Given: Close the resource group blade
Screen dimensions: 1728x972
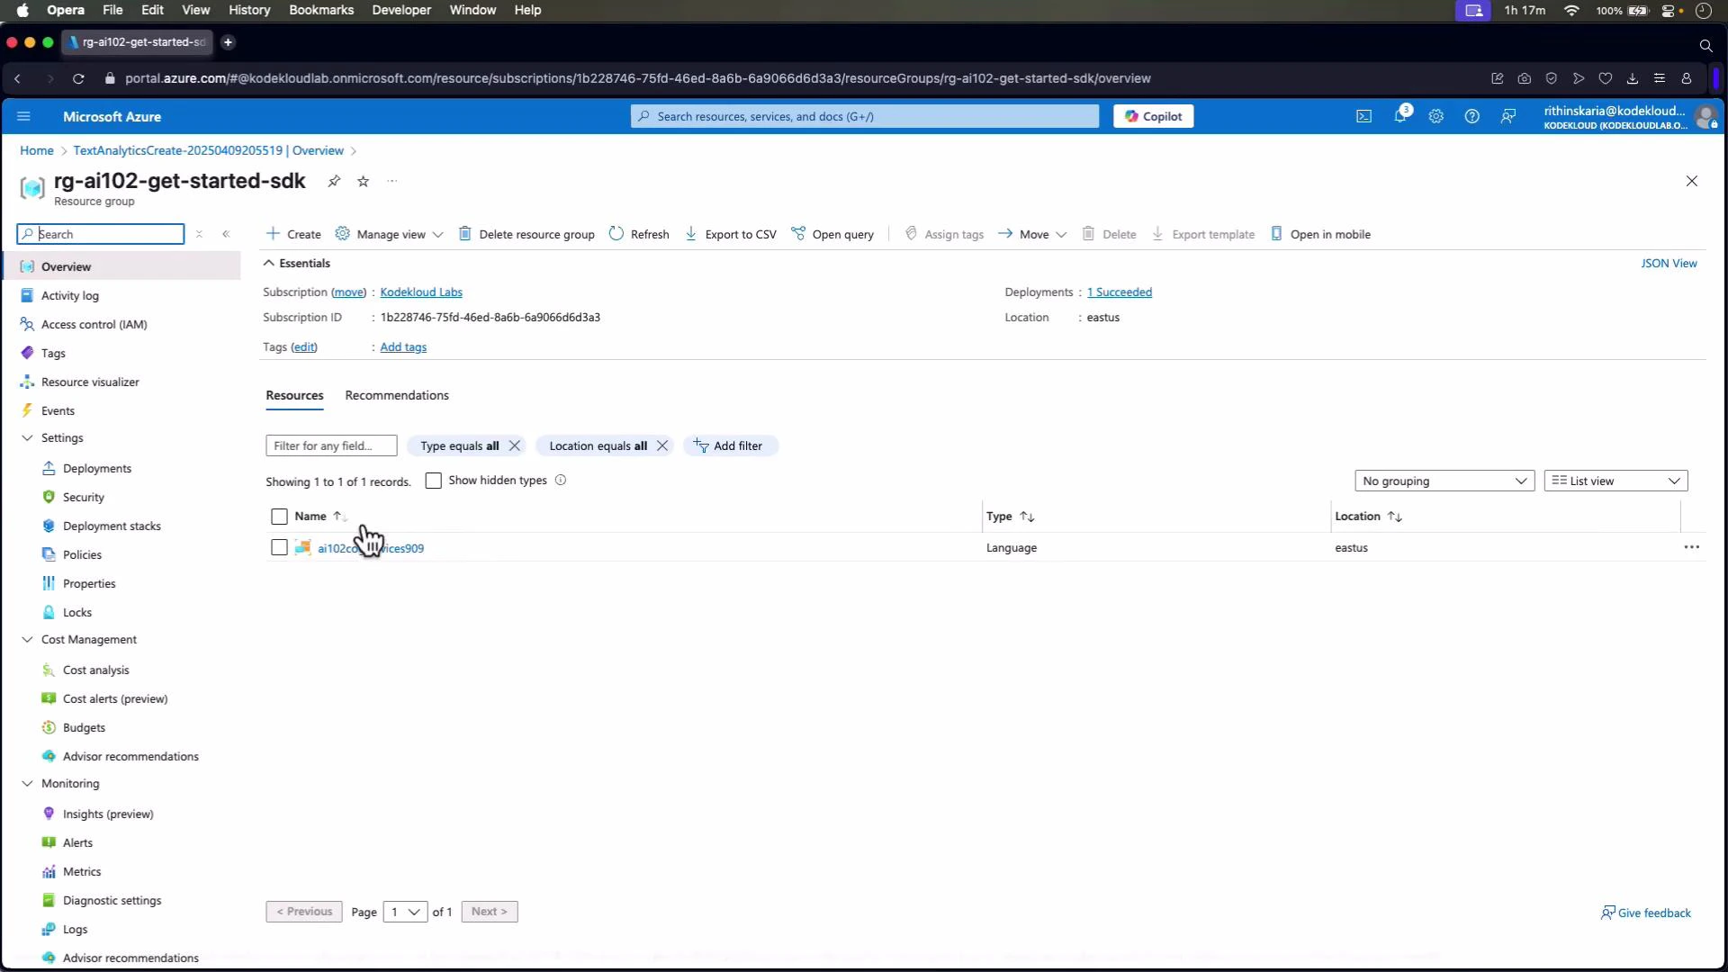Looking at the screenshot, I should [x=1692, y=181].
